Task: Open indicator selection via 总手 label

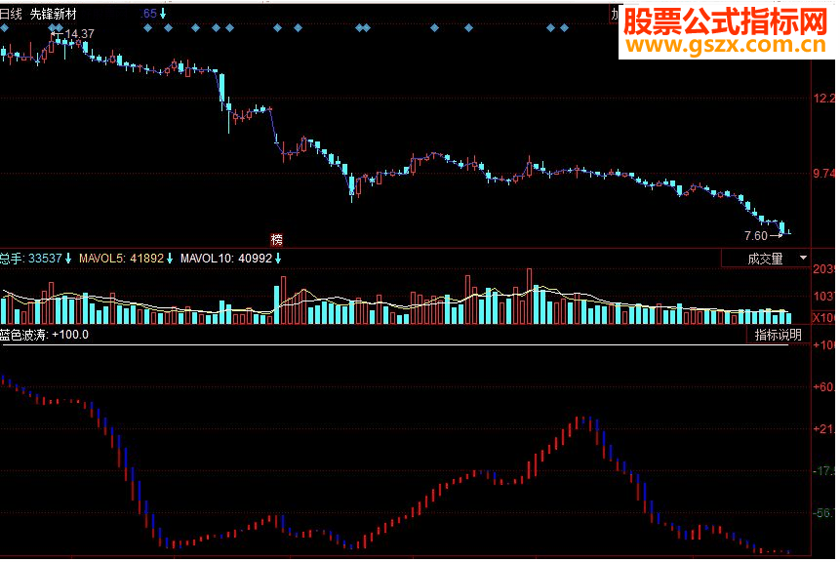Action: click(x=12, y=260)
